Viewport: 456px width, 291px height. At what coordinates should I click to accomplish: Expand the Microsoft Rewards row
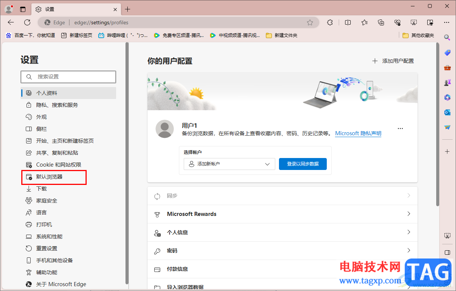(x=282, y=214)
